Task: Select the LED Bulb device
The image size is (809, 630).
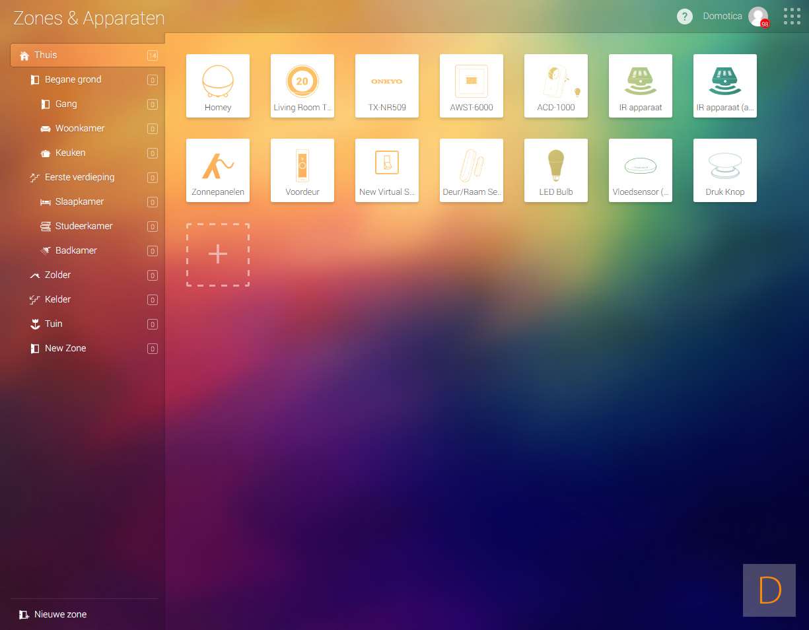Action: coord(556,170)
